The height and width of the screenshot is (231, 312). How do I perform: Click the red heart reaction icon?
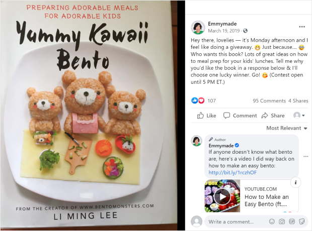[201, 100]
